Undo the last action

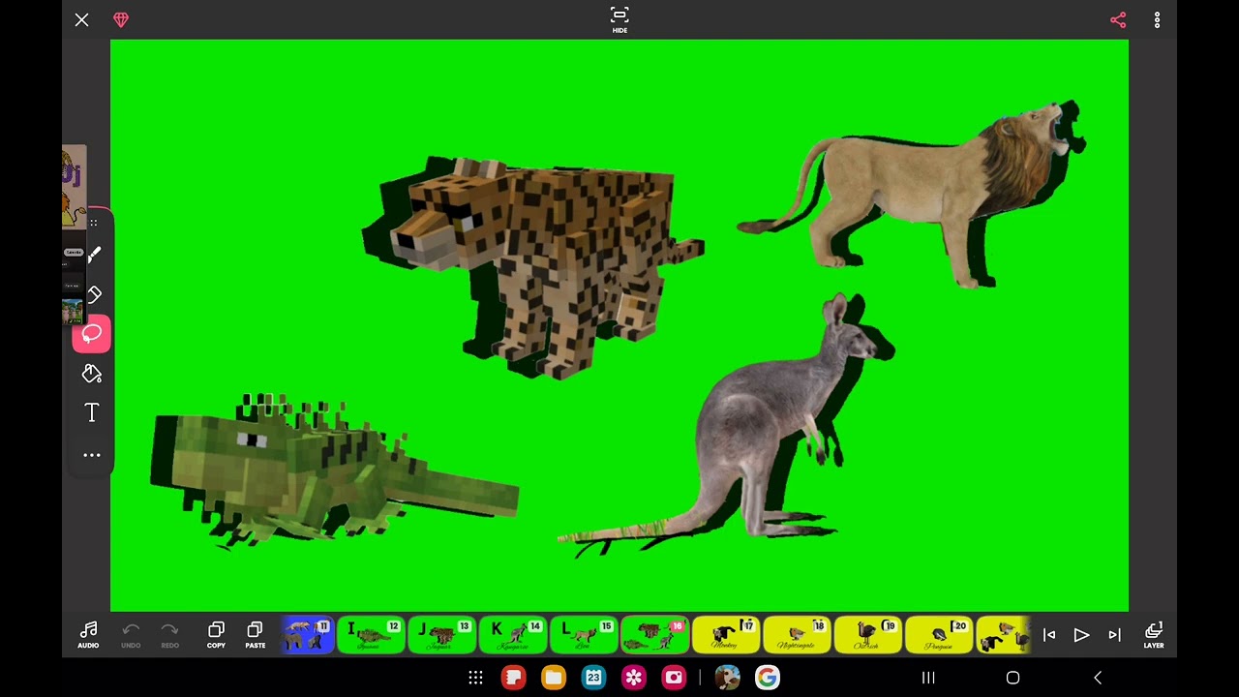(x=131, y=635)
